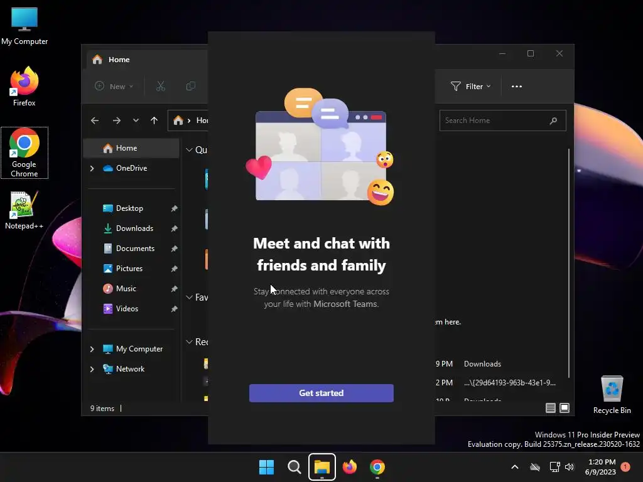Image resolution: width=643 pixels, height=482 pixels.
Task: Collapse the Recent section
Action: [x=189, y=341]
